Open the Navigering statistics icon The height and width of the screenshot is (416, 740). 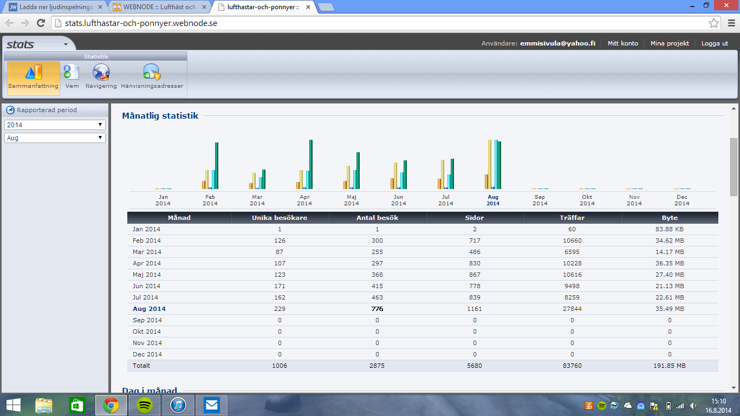[101, 76]
